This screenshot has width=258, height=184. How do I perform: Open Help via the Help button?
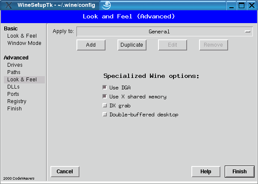[206, 172]
